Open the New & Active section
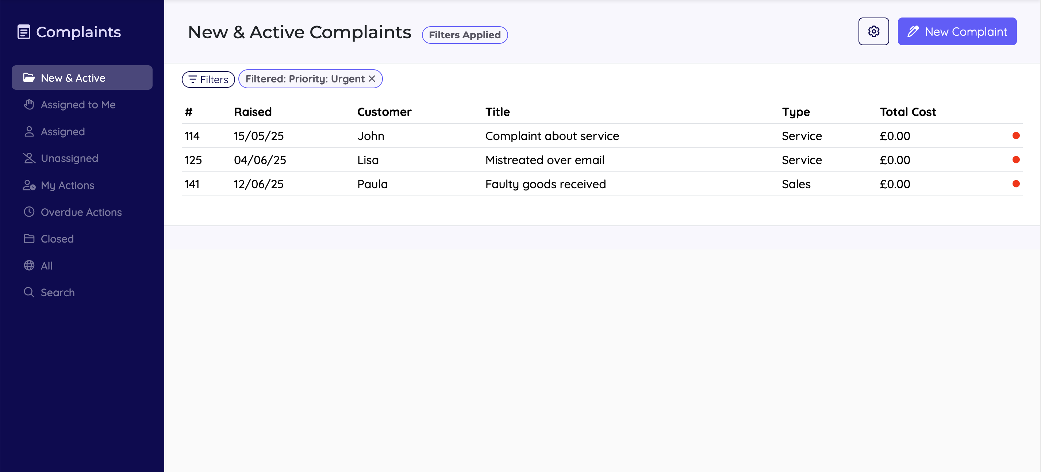This screenshot has height=472, width=1041. point(82,78)
